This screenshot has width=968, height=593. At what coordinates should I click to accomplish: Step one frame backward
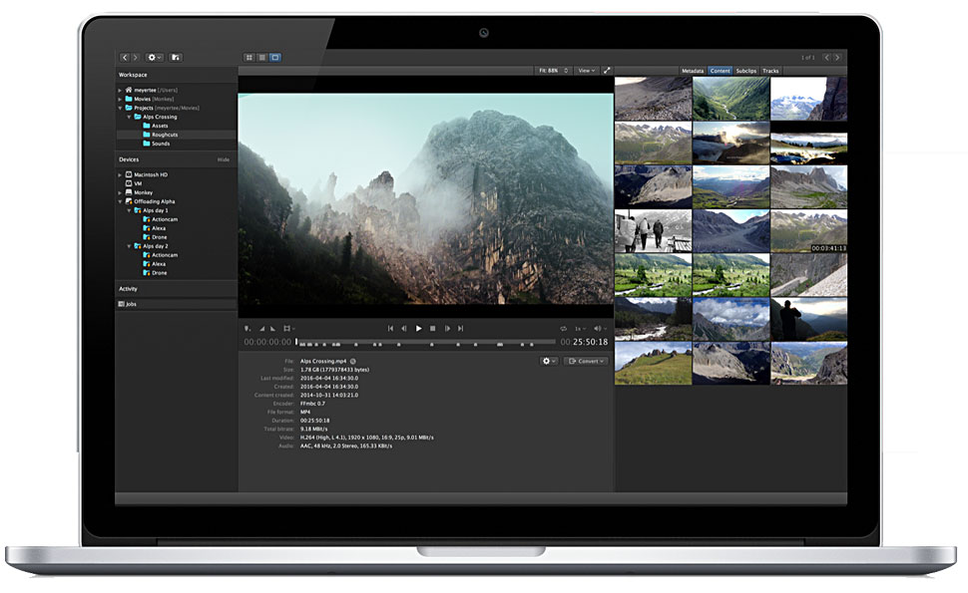pyautogui.click(x=404, y=328)
